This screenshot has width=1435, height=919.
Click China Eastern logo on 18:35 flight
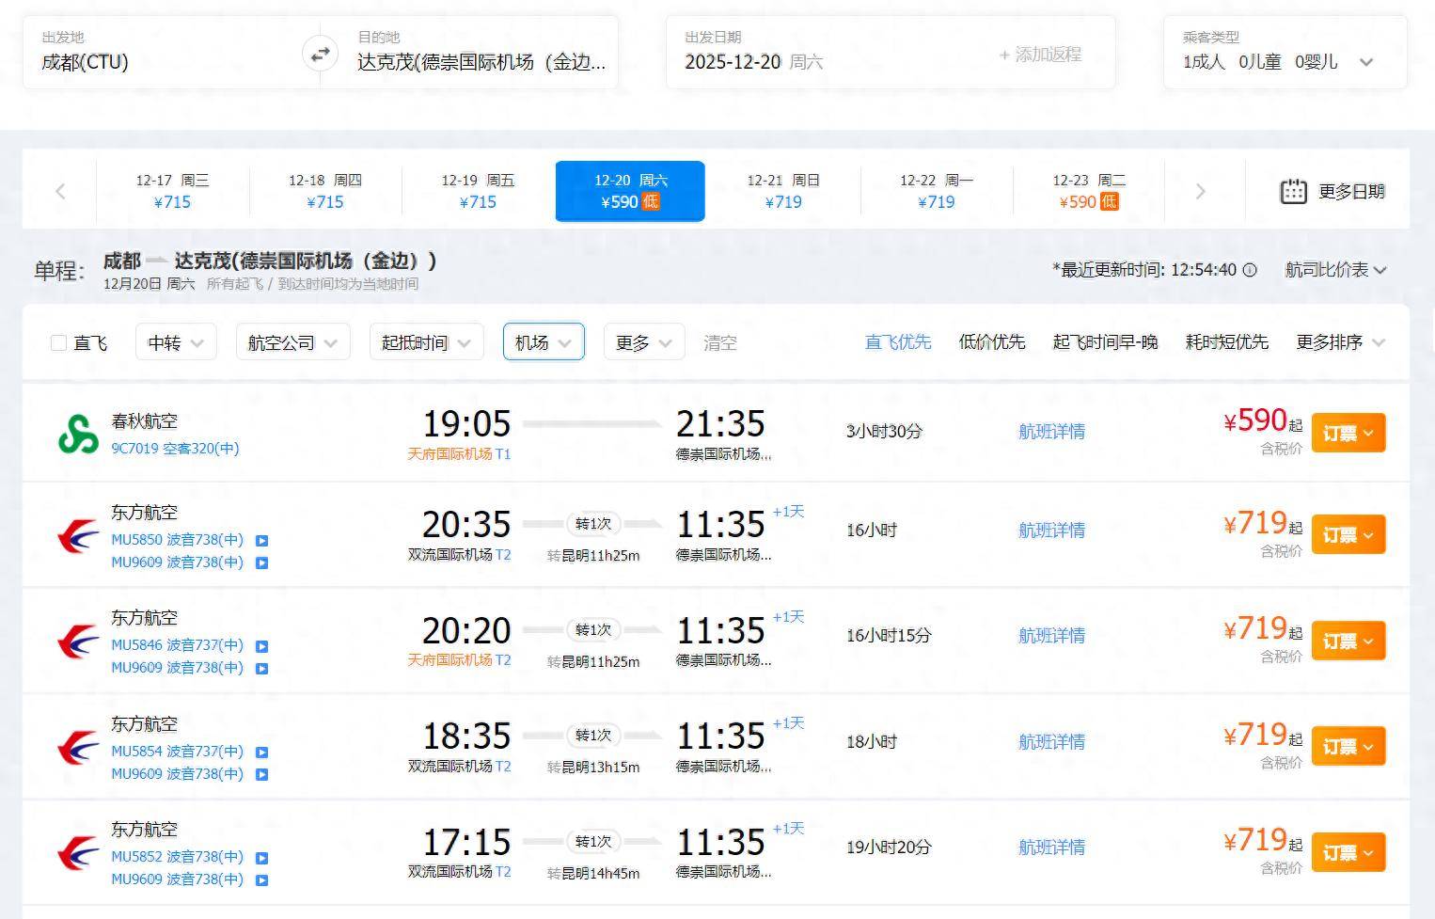[78, 748]
